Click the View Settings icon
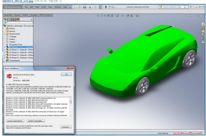Image resolution: width=206 pixels, height=136 pixels. pos(137,16)
